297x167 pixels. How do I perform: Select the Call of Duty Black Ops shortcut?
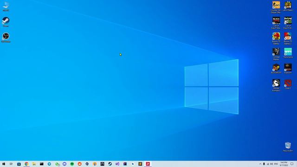pyautogui.click(x=276, y=23)
